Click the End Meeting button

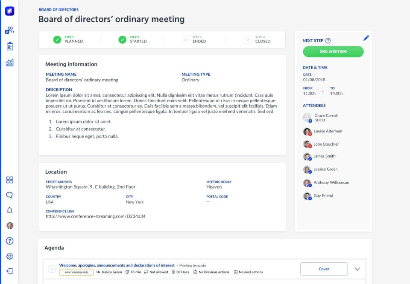tap(333, 52)
